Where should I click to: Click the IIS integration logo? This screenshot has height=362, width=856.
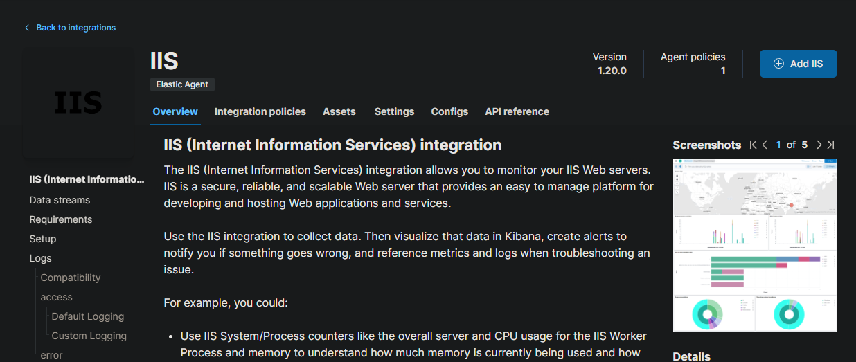78,103
